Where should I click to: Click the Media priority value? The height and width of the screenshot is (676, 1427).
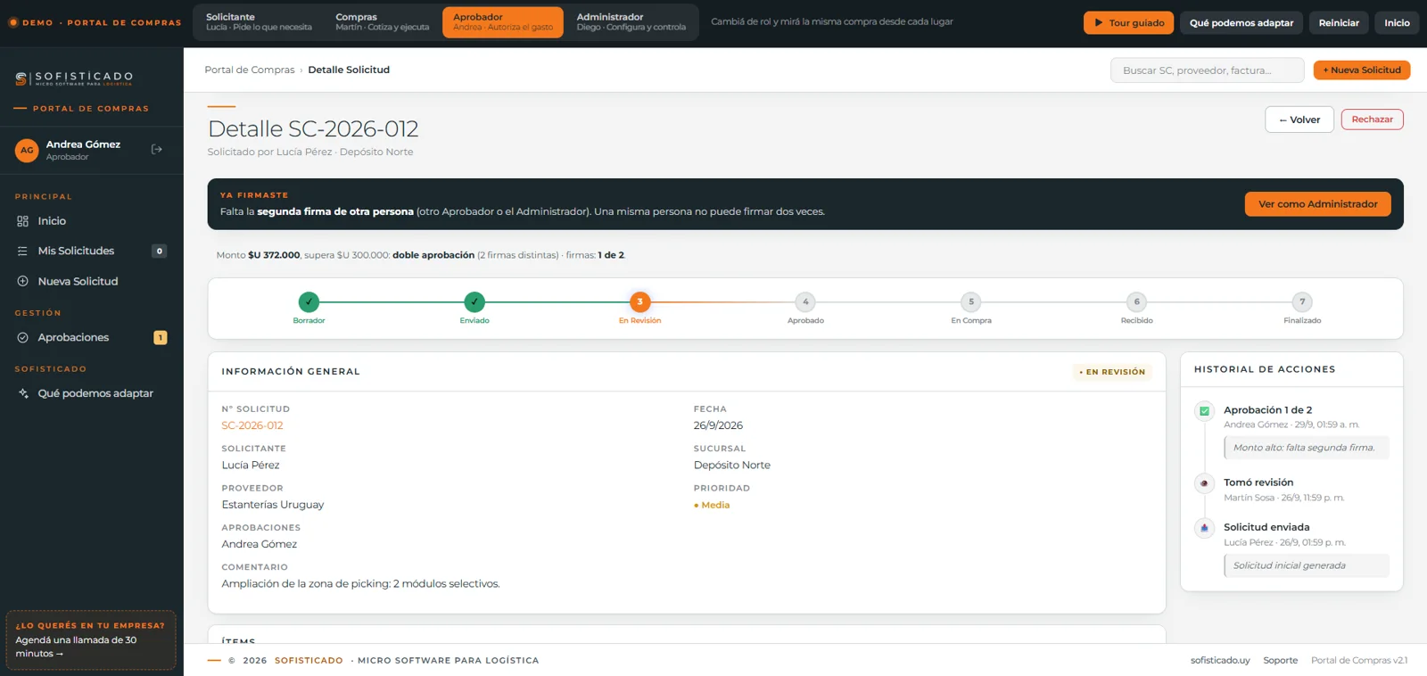712,506
